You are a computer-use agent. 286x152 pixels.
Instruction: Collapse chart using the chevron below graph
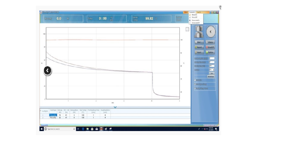point(115,107)
